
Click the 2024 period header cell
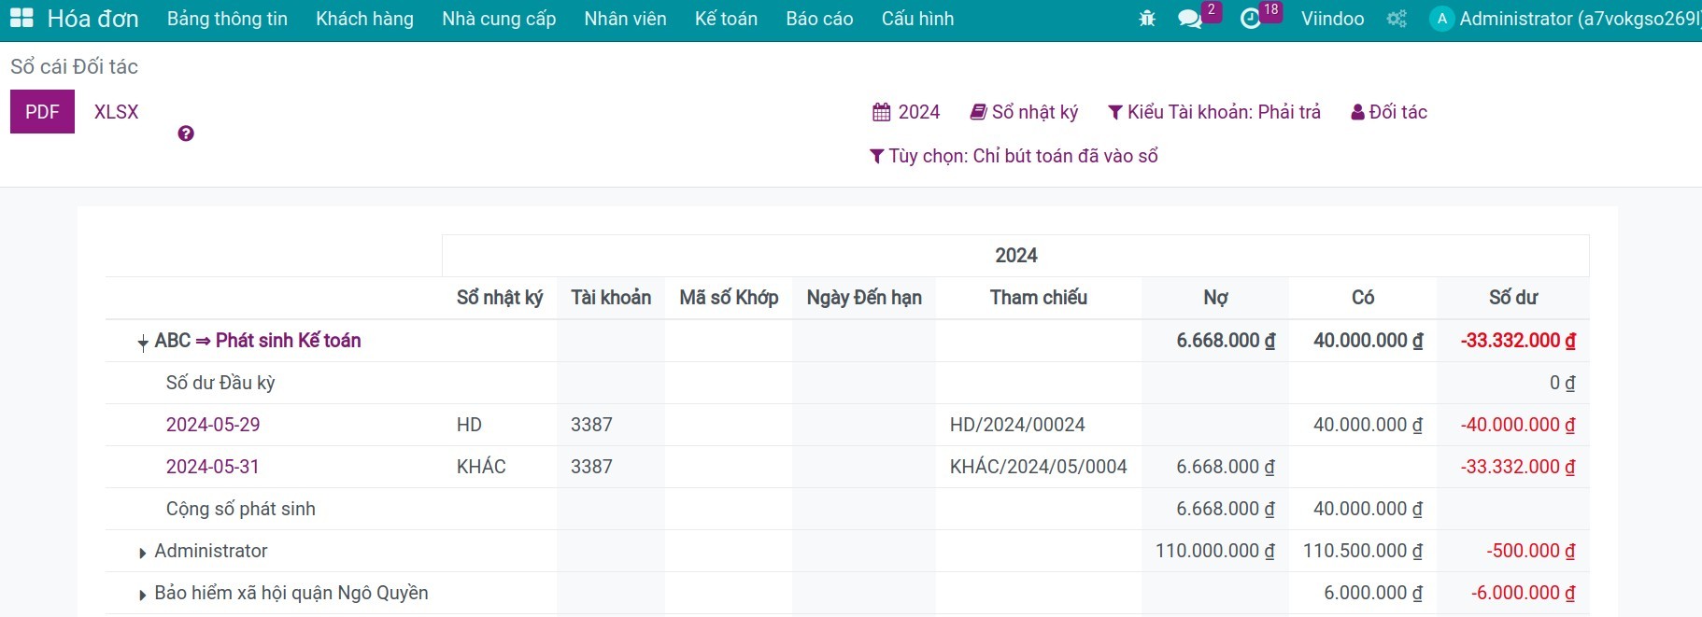click(x=1015, y=256)
